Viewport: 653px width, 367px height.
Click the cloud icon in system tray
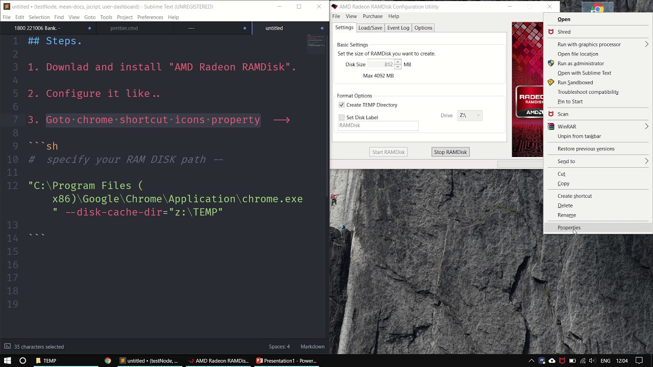point(552,360)
